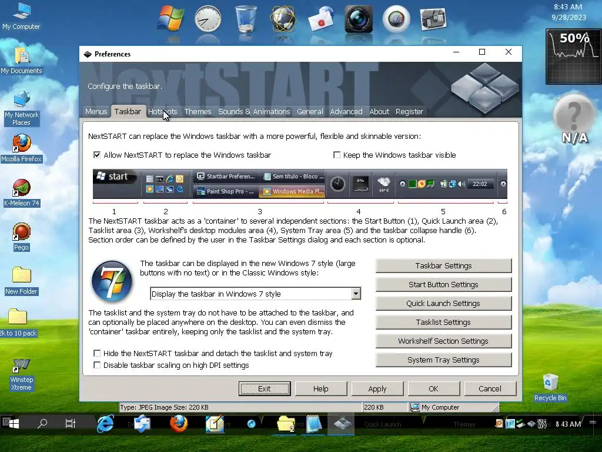
Task: Open Workshelf Section Settings
Action: pyautogui.click(x=443, y=341)
